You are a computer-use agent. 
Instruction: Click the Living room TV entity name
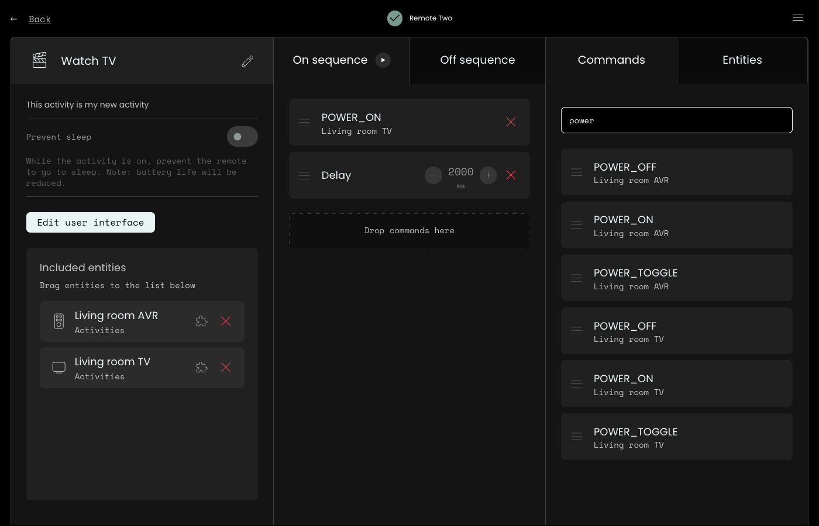pos(112,362)
